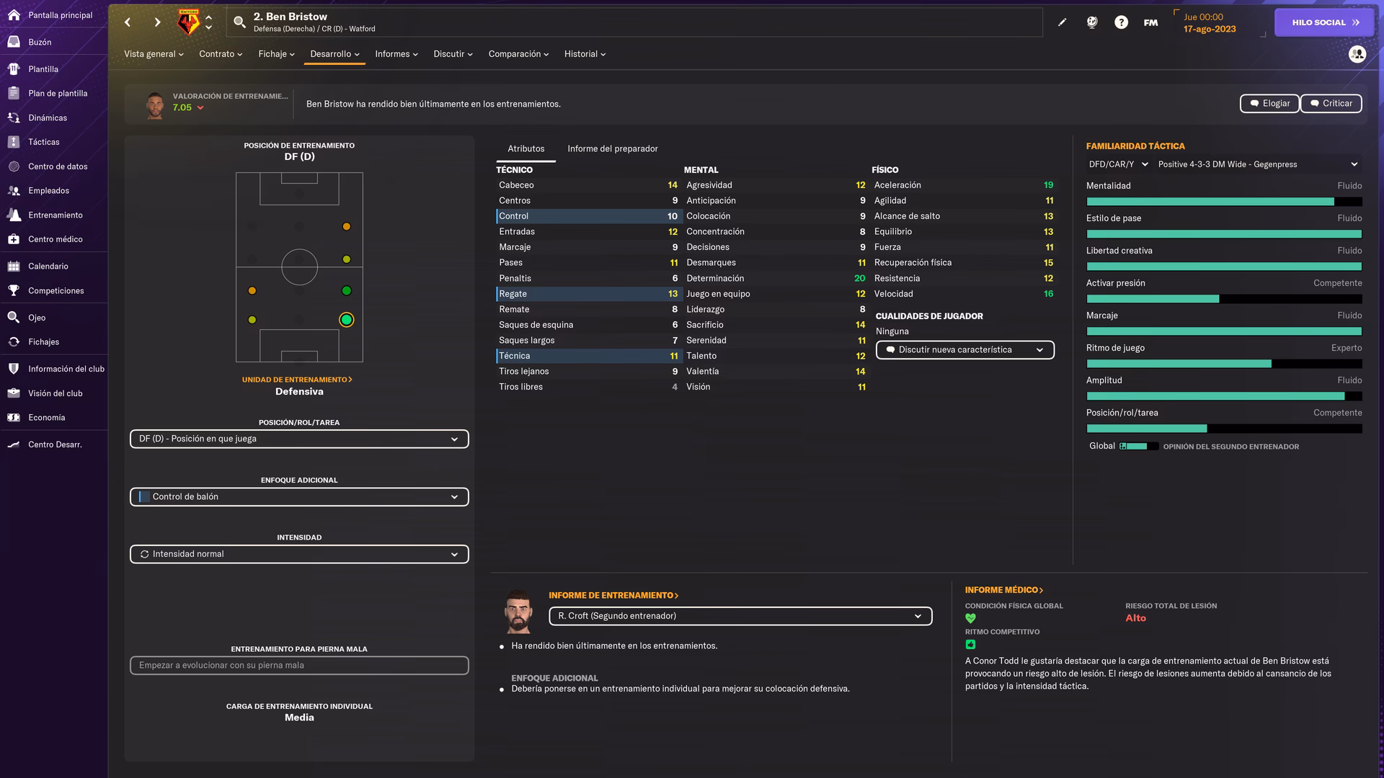
Task: Open the Historial menu
Action: tap(585, 53)
